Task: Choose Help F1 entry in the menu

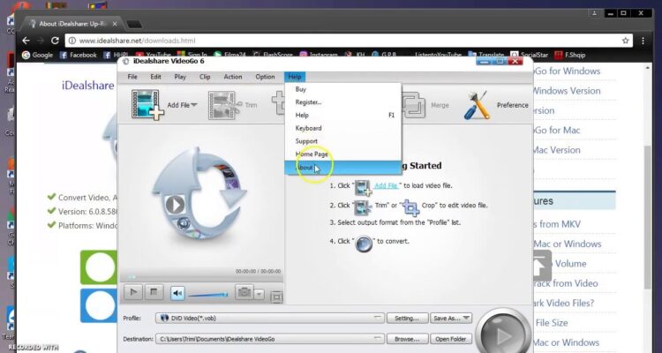Action: (342, 116)
